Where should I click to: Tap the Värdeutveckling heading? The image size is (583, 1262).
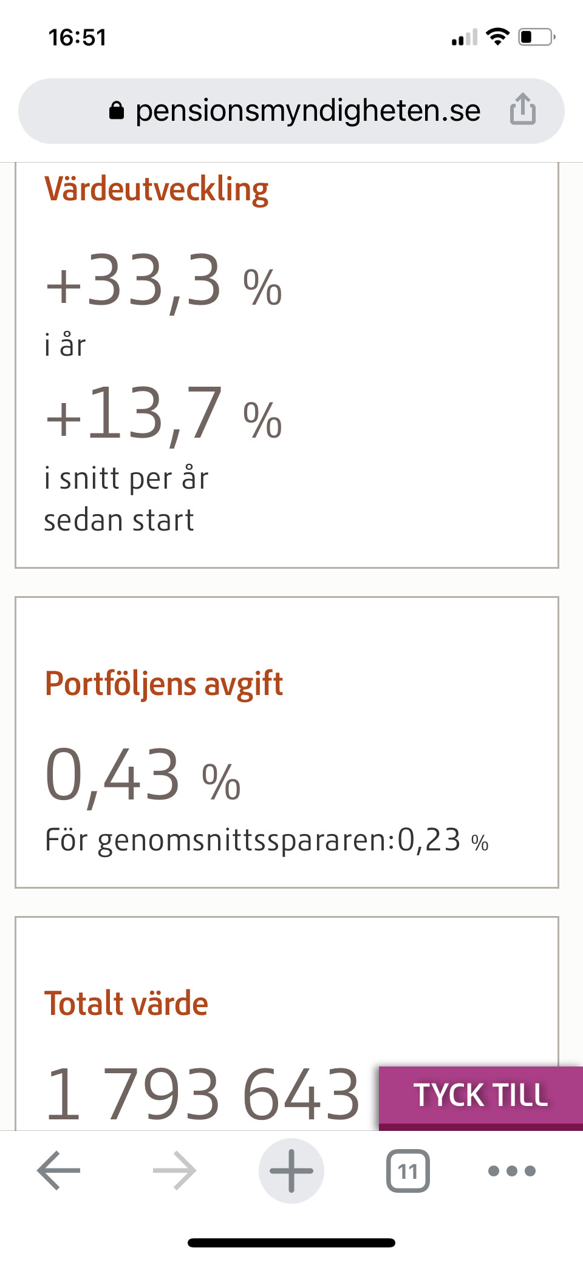coord(157,189)
